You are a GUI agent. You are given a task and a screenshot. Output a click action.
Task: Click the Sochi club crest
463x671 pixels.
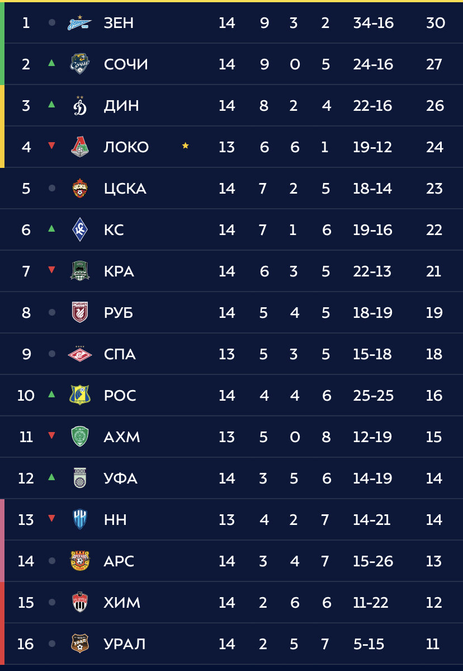(x=80, y=64)
